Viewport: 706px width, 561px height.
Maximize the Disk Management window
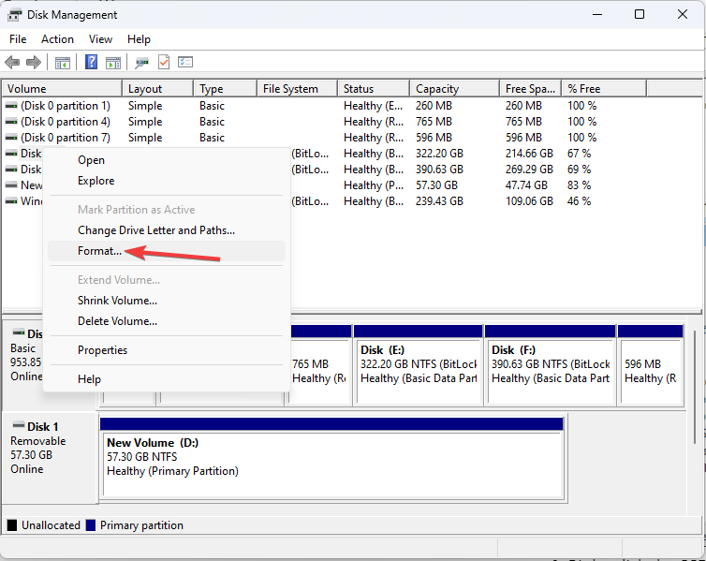click(639, 14)
